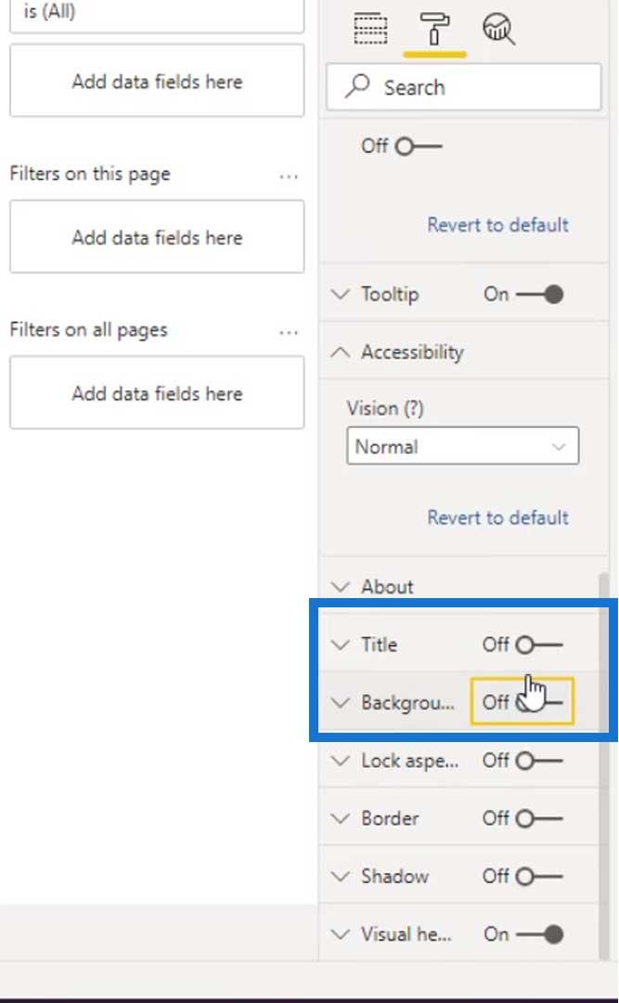Select the Format paint roller icon
619x1003 pixels.
[435, 28]
